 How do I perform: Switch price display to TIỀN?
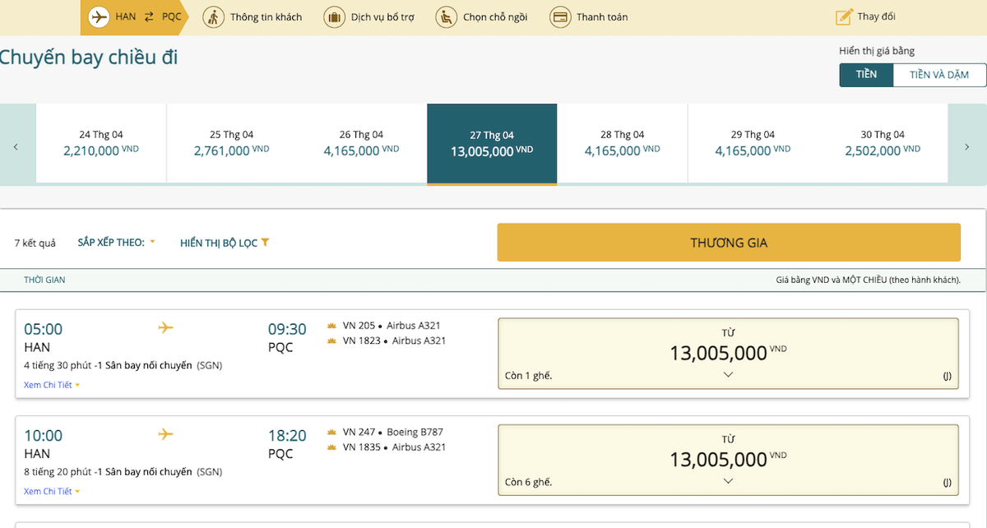coord(866,75)
